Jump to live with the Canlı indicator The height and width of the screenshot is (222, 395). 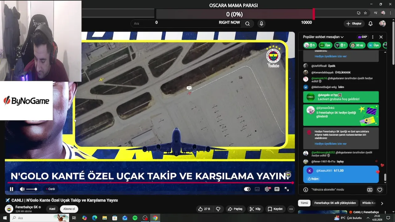point(50,189)
